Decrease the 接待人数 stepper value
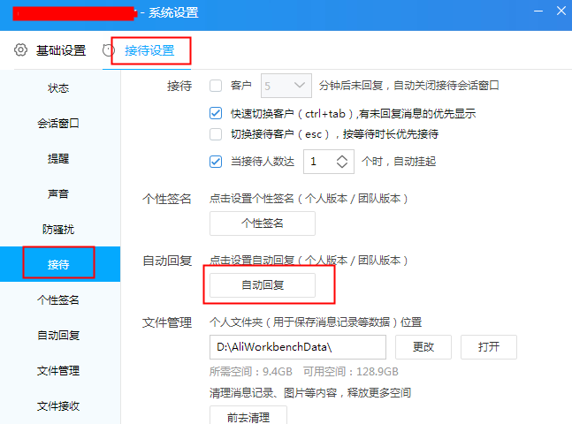The height and width of the screenshot is (424, 572). (x=342, y=165)
